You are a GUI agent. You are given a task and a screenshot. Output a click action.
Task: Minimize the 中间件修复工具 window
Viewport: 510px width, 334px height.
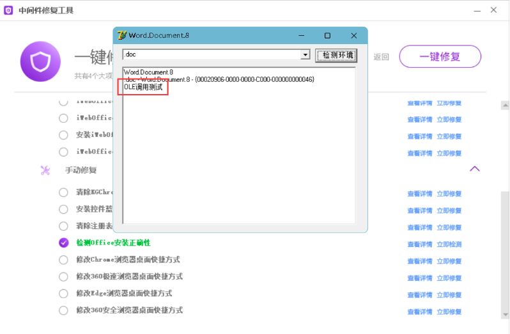[x=477, y=11]
